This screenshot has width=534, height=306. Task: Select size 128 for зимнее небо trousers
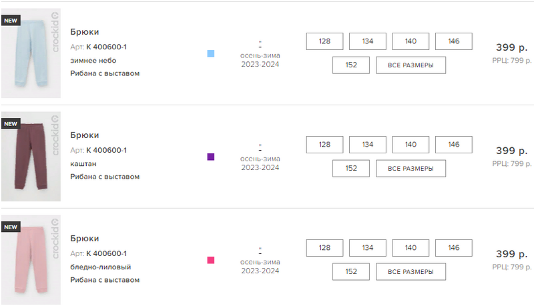(x=324, y=41)
